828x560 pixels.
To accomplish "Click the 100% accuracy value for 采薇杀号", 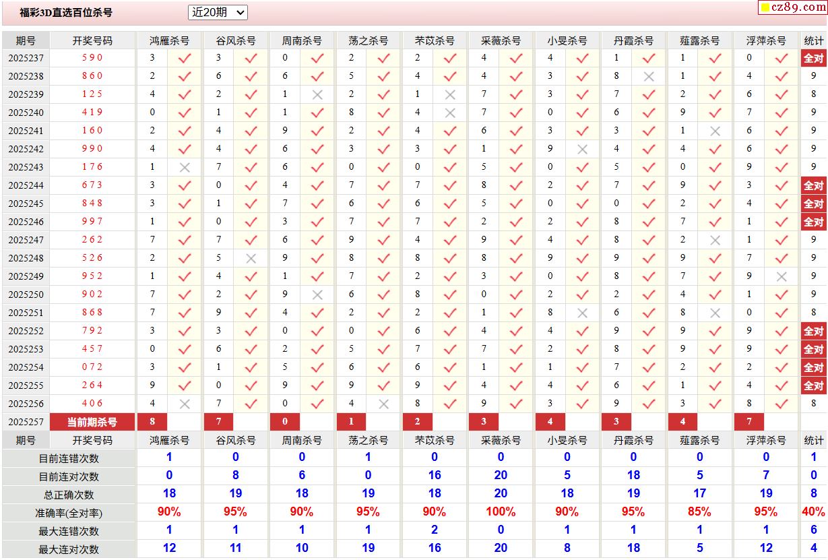I will pos(501,512).
